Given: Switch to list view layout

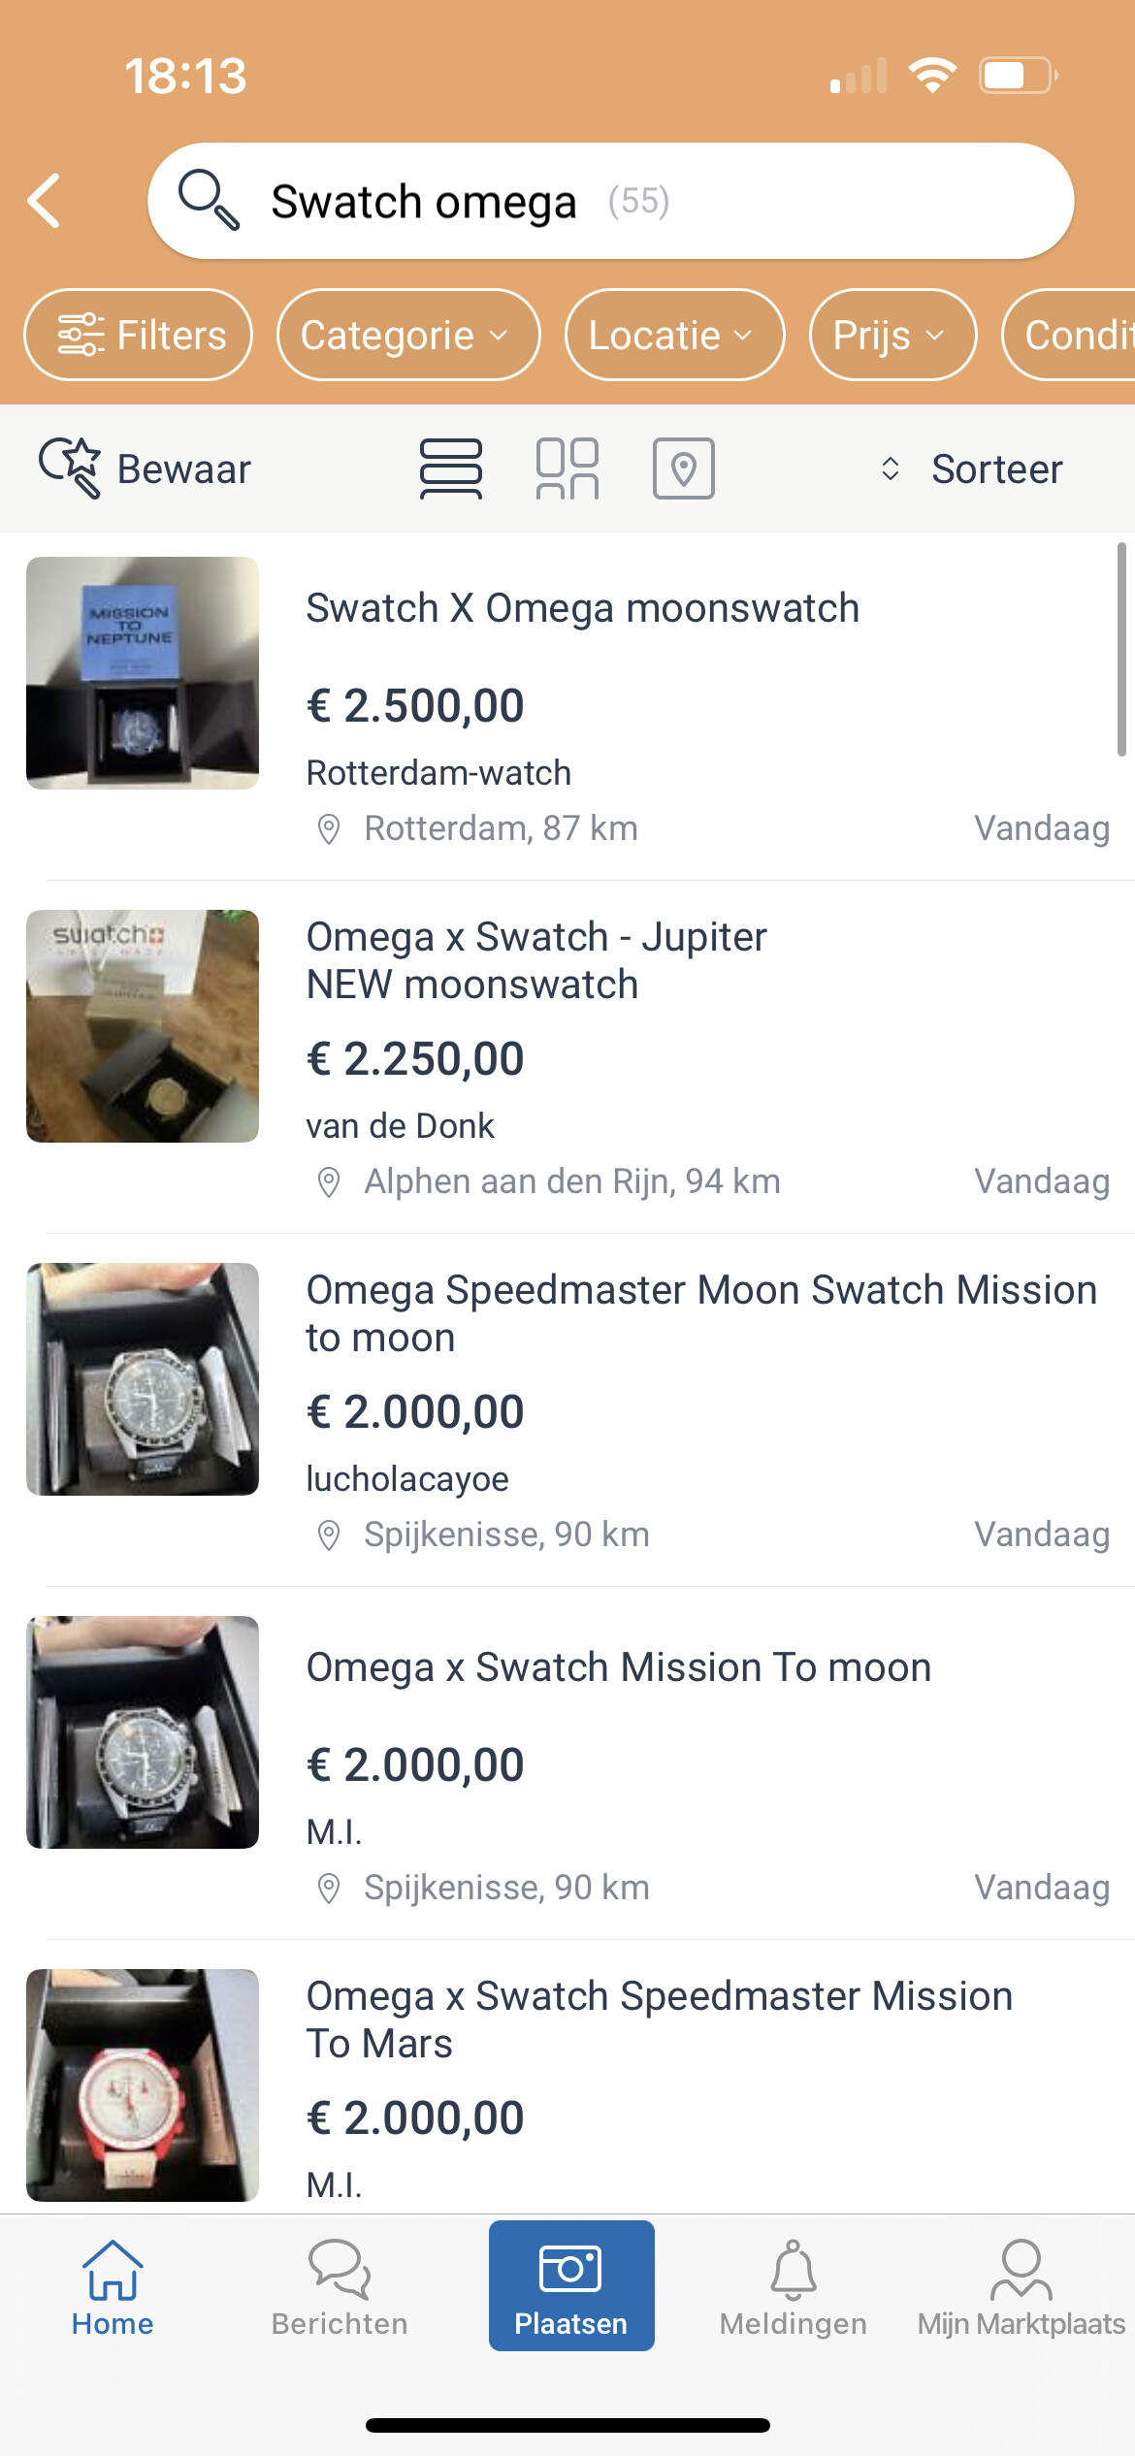Looking at the screenshot, I should coord(450,469).
